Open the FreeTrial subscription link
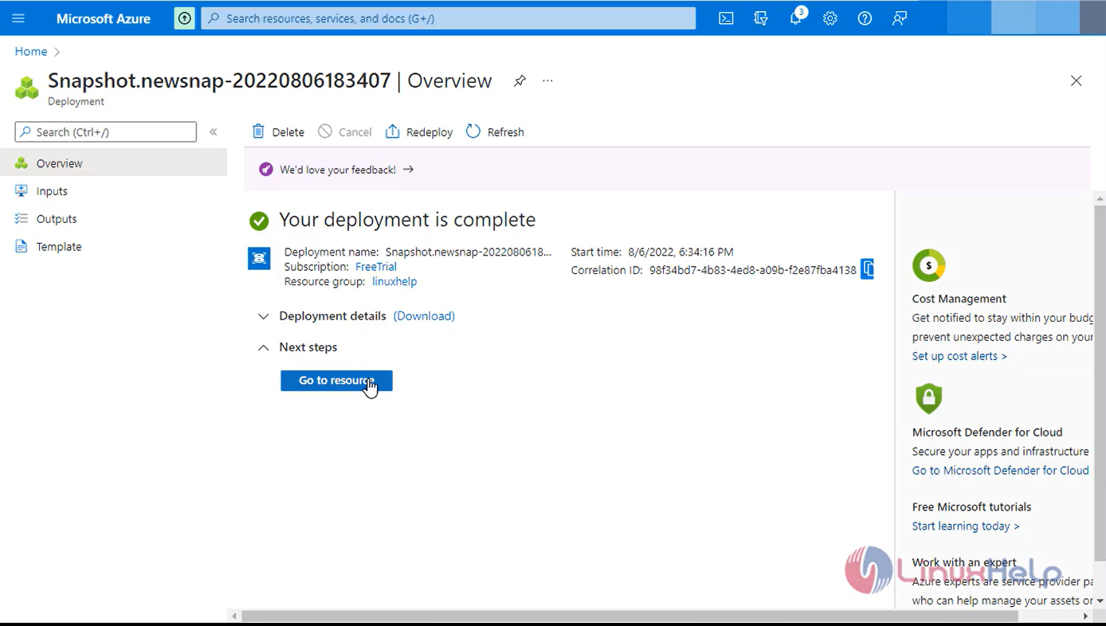 (375, 267)
